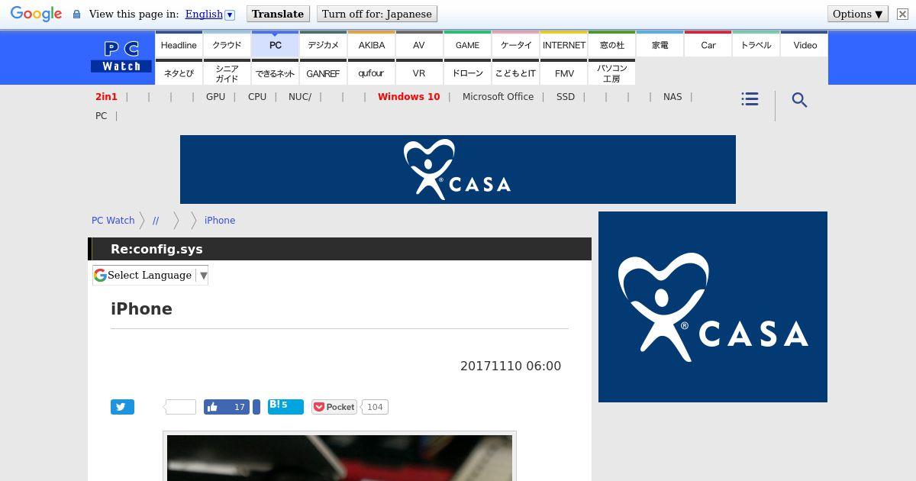This screenshot has height=481, width=916.
Task: Click Turn off for: Japanese
Action: coord(377,14)
